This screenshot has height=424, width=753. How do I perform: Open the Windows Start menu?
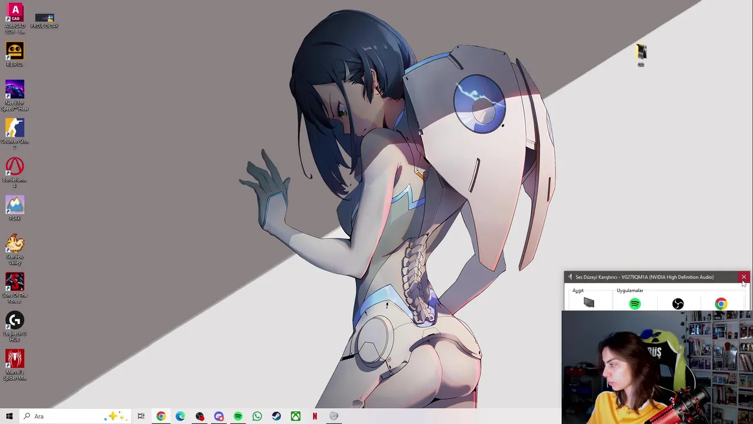pyautogui.click(x=9, y=416)
